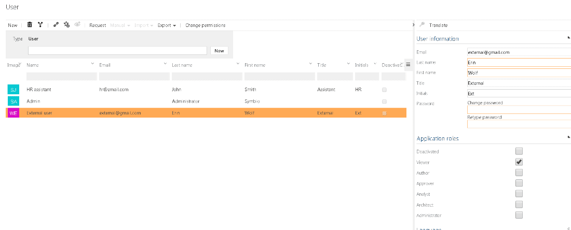
Task: Open the Initials column dropdown chevron
Action: tap(375, 64)
